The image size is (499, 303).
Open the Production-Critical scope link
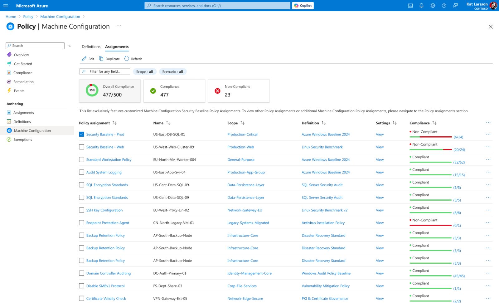click(x=242, y=134)
